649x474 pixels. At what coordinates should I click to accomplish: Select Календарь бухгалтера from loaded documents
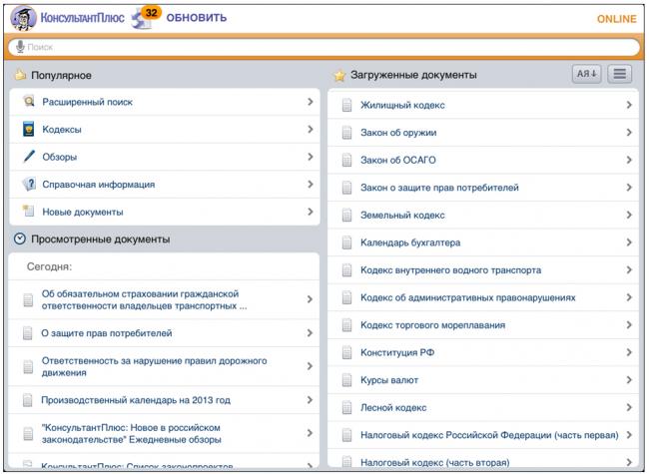(x=409, y=242)
